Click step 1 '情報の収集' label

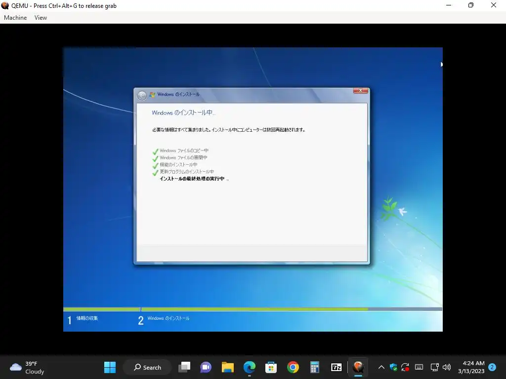click(87, 318)
